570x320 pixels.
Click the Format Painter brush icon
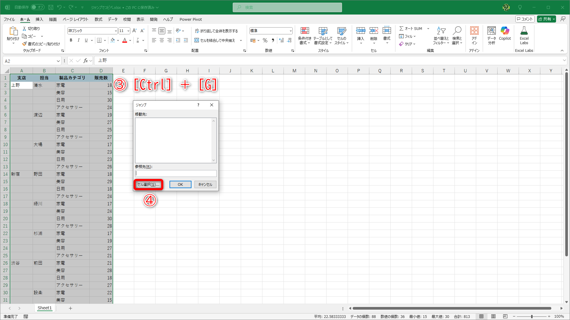click(x=24, y=44)
